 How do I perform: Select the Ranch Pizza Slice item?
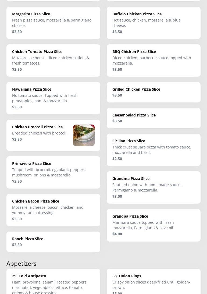point(53,242)
